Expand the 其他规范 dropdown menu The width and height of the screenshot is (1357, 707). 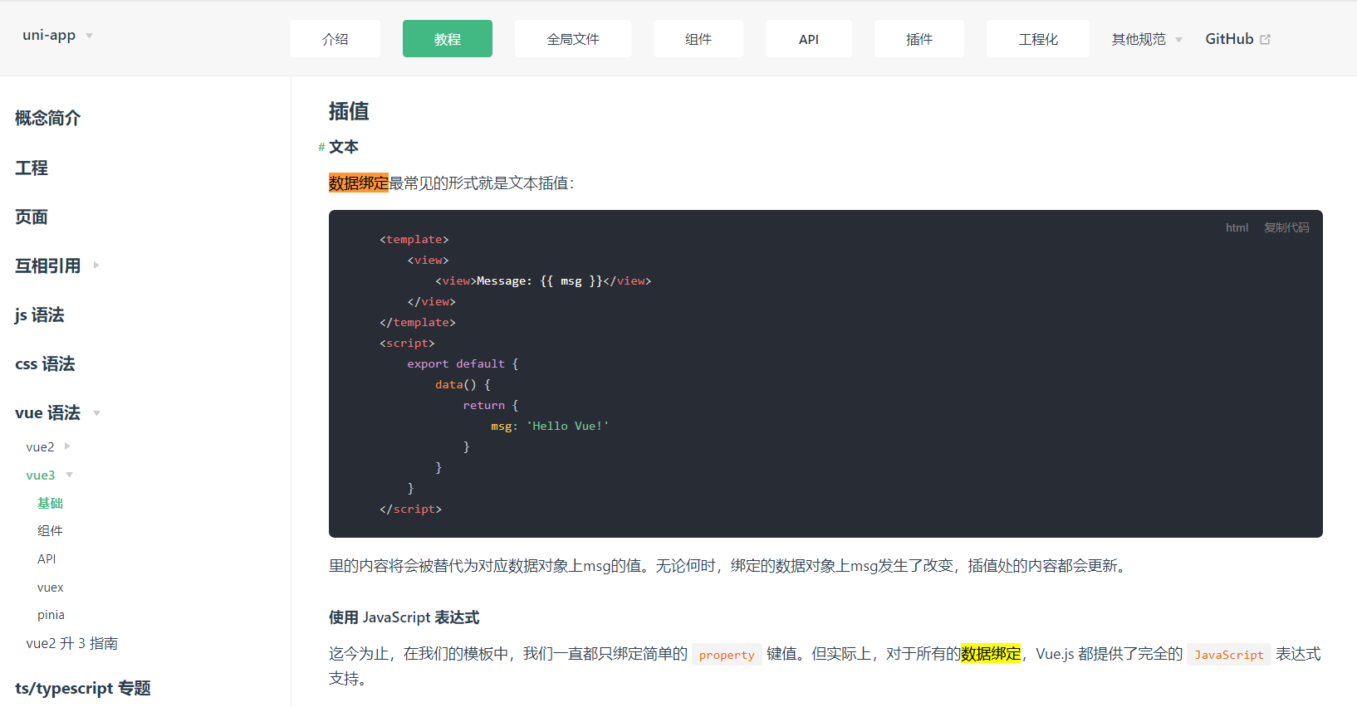(x=1147, y=39)
